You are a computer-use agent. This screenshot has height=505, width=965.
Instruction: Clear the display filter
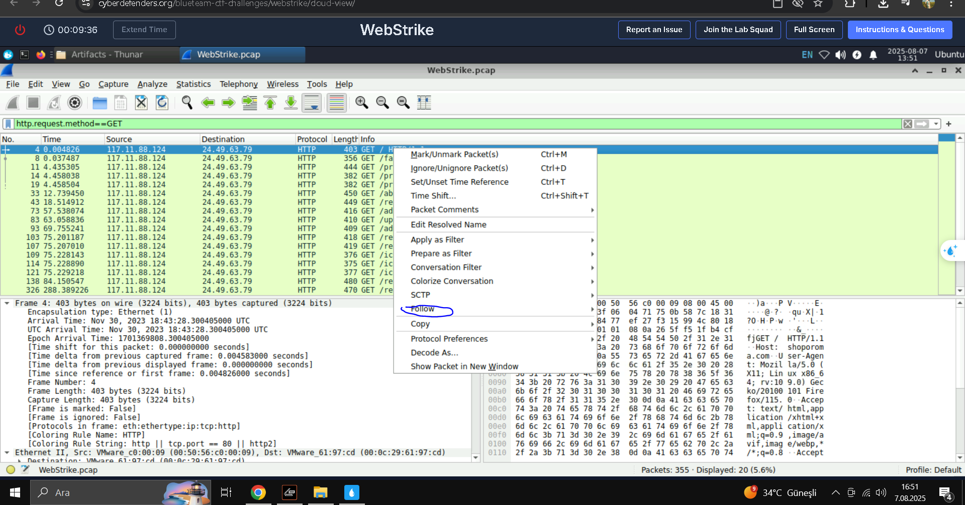pos(908,124)
